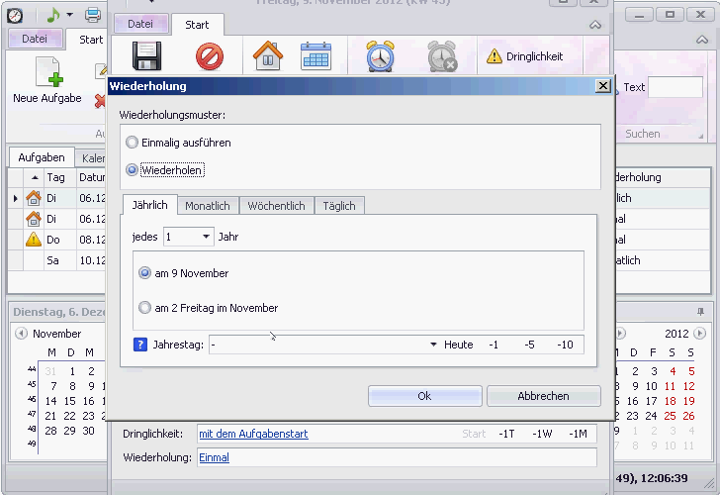The height and width of the screenshot is (495, 720).
Task: Switch to the Wöchentlich tab
Action: point(277,206)
